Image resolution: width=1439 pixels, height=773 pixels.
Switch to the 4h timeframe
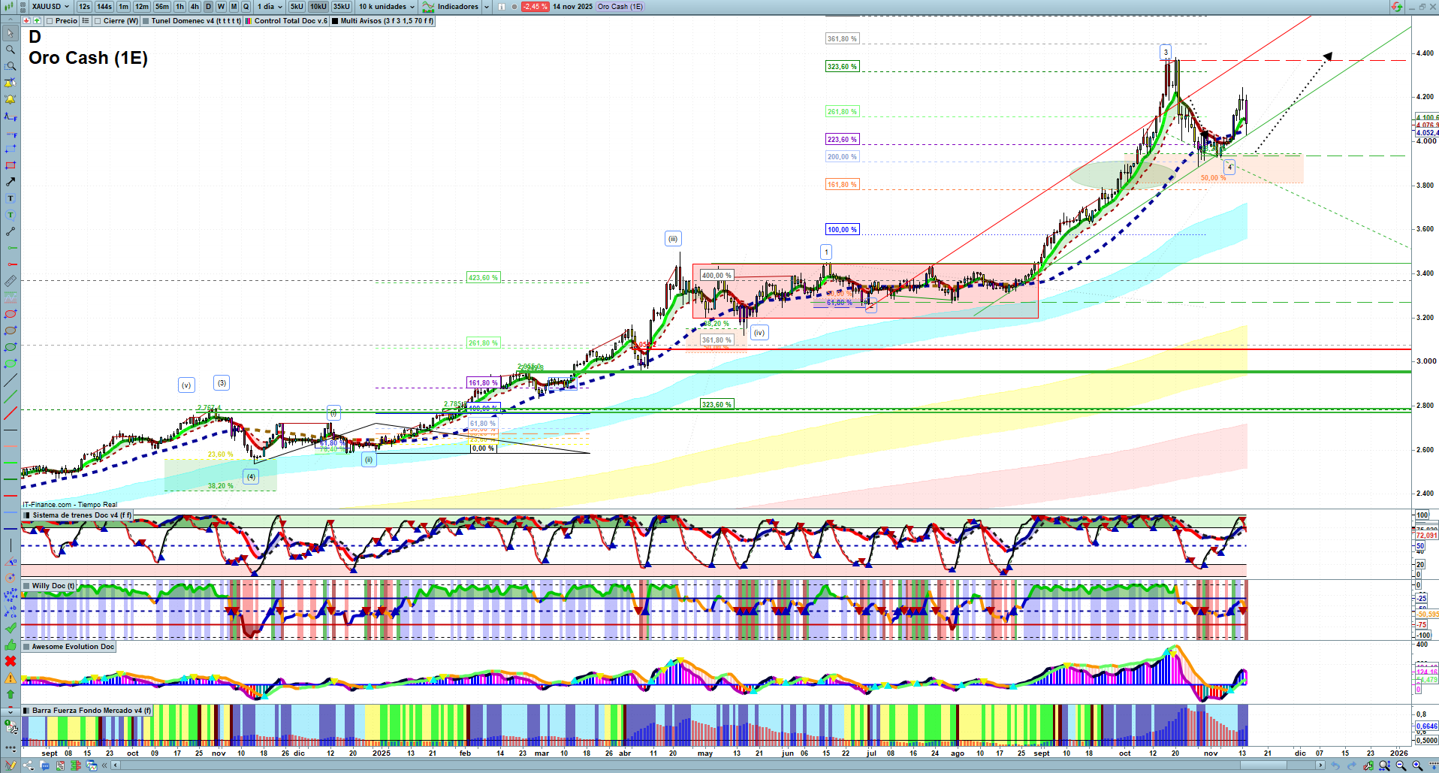pyautogui.click(x=195, y=7)
